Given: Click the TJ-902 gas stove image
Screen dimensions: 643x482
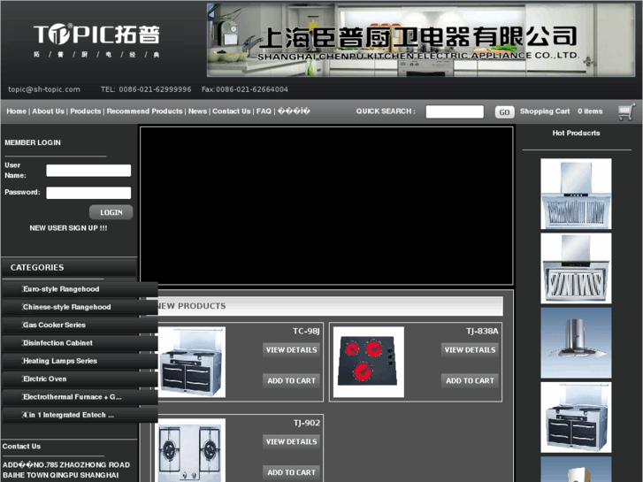Looking at the screenshot, I should 192,450.
